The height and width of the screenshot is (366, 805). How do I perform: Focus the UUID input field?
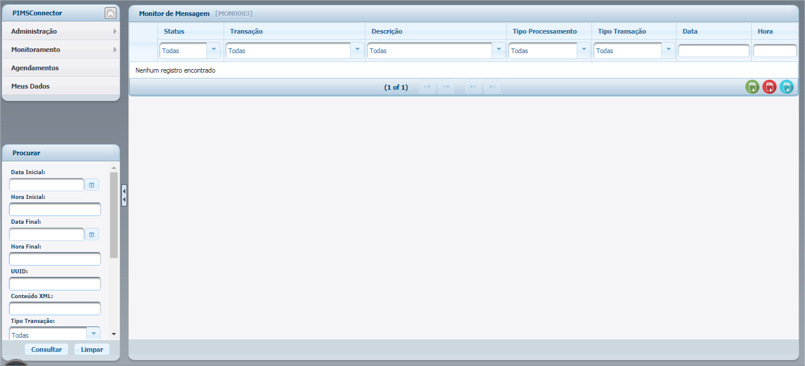(x=55, y=284)
